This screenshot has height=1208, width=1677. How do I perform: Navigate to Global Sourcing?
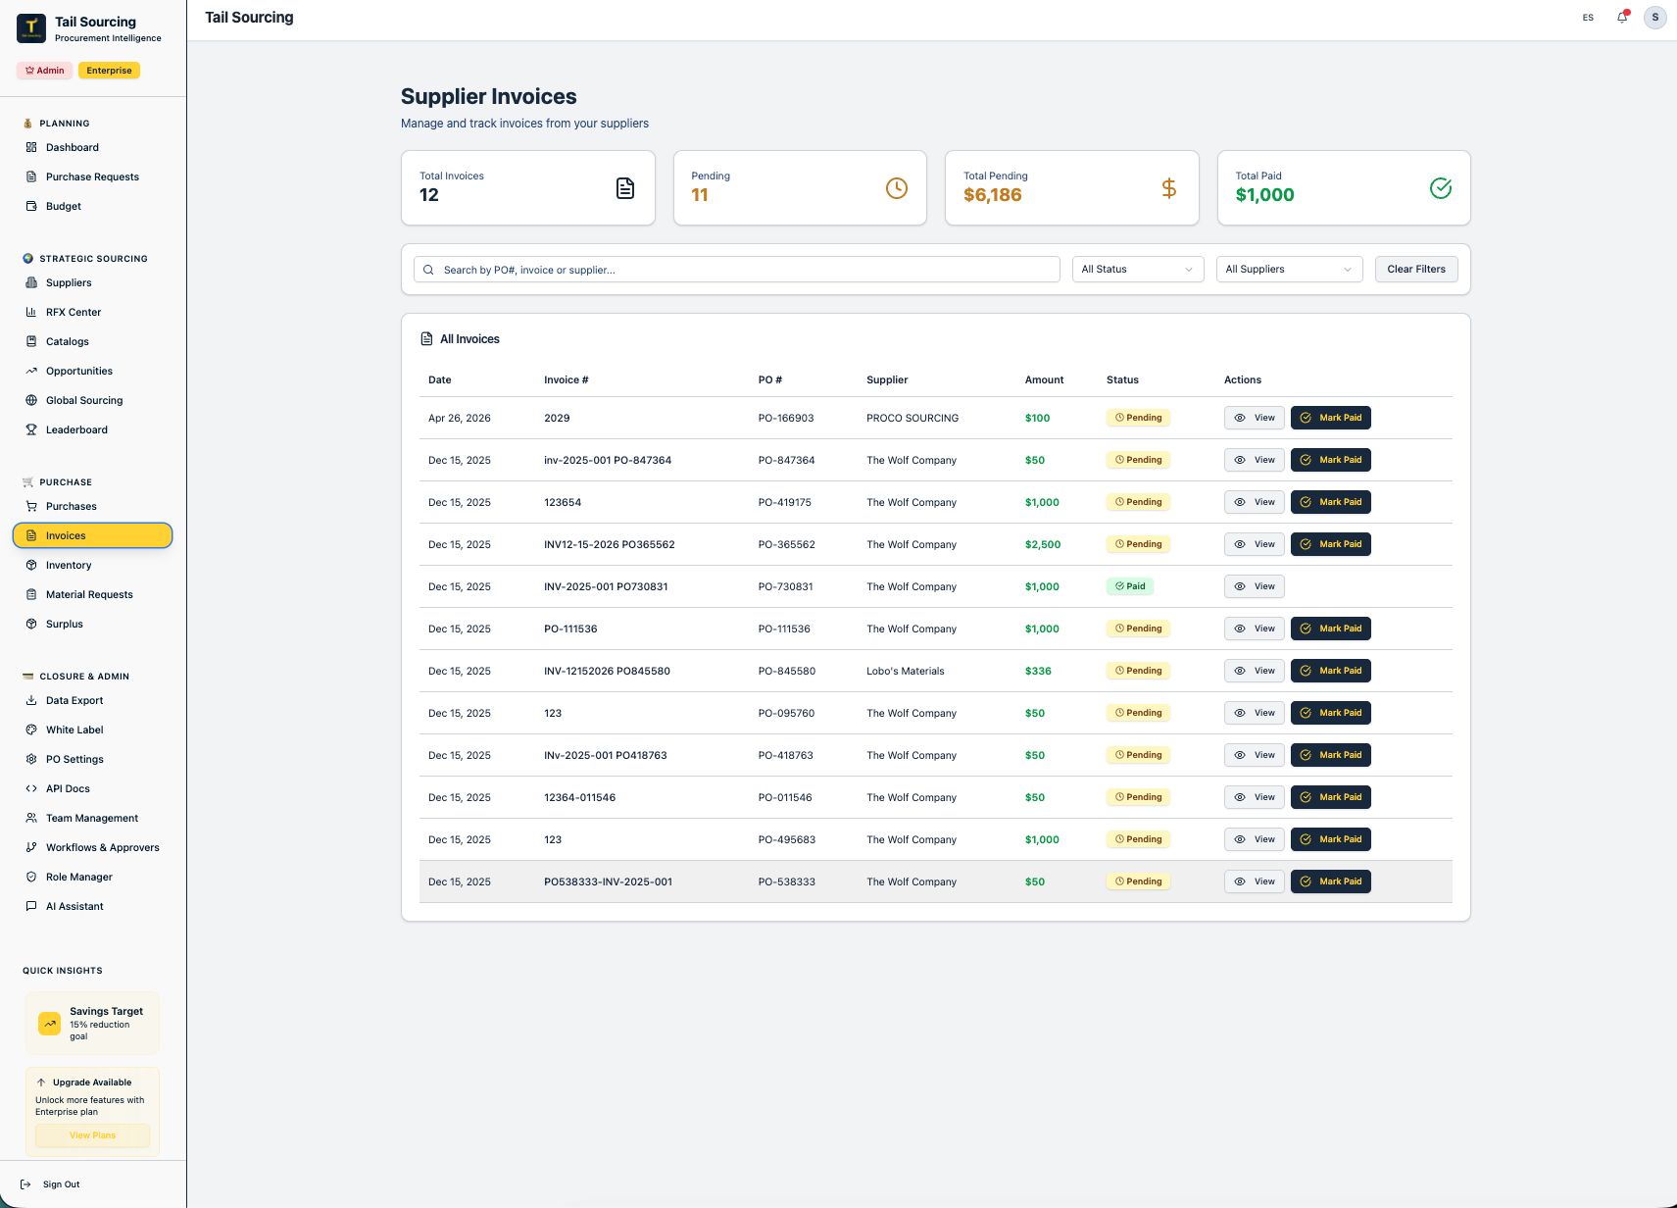92,400
